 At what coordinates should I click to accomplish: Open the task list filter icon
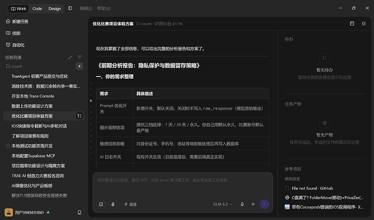coord(79,58)
